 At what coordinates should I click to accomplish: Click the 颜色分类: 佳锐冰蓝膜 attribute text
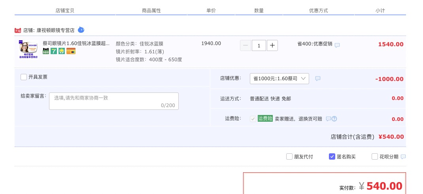140,44
